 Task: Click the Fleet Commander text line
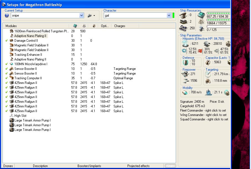203,110
